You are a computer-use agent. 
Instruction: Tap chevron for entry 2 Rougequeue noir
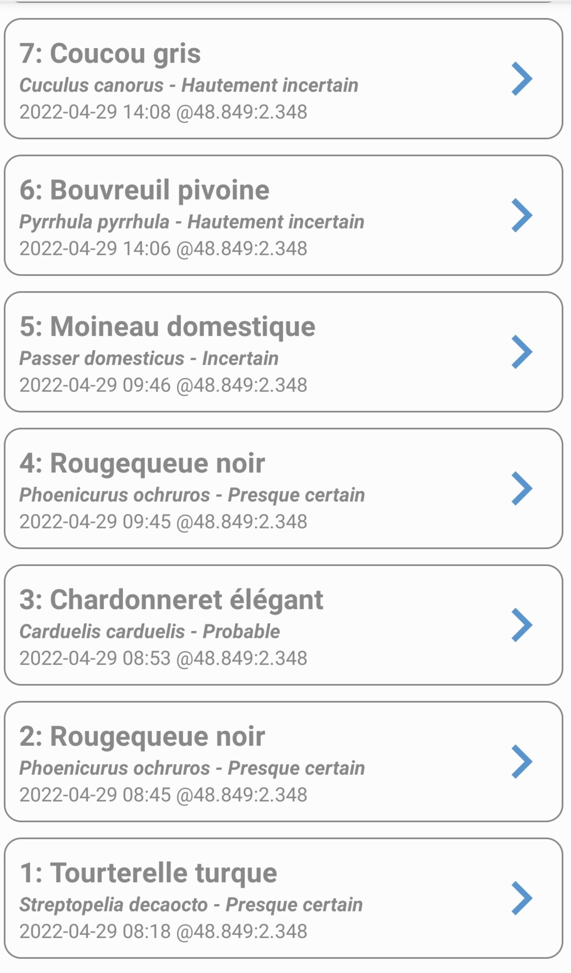tap(522, 761)
